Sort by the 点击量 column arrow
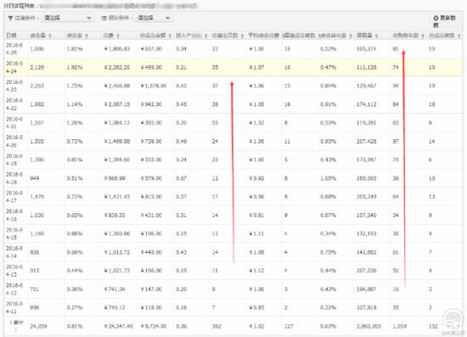The width and height of the screenshot is (467, 337). click(x=50, y=36)
